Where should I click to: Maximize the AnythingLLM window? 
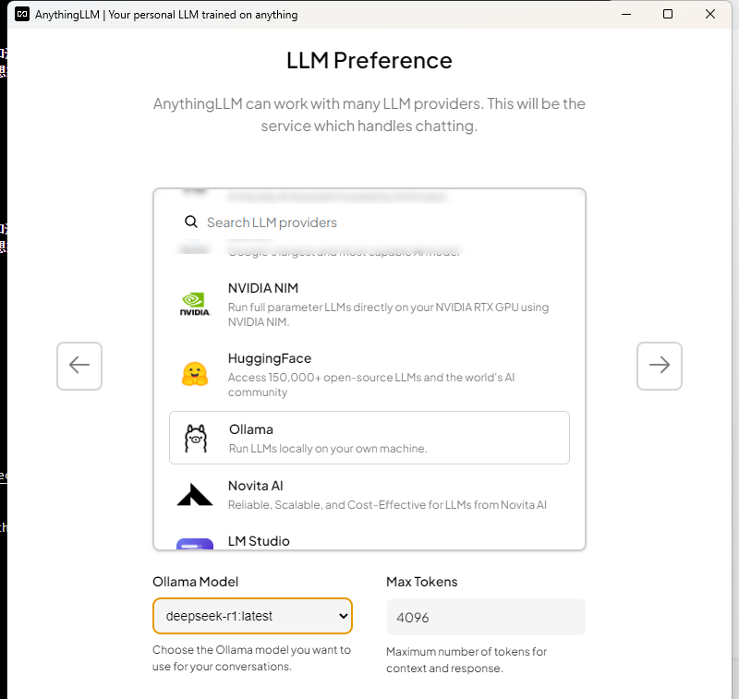[667, 14]
